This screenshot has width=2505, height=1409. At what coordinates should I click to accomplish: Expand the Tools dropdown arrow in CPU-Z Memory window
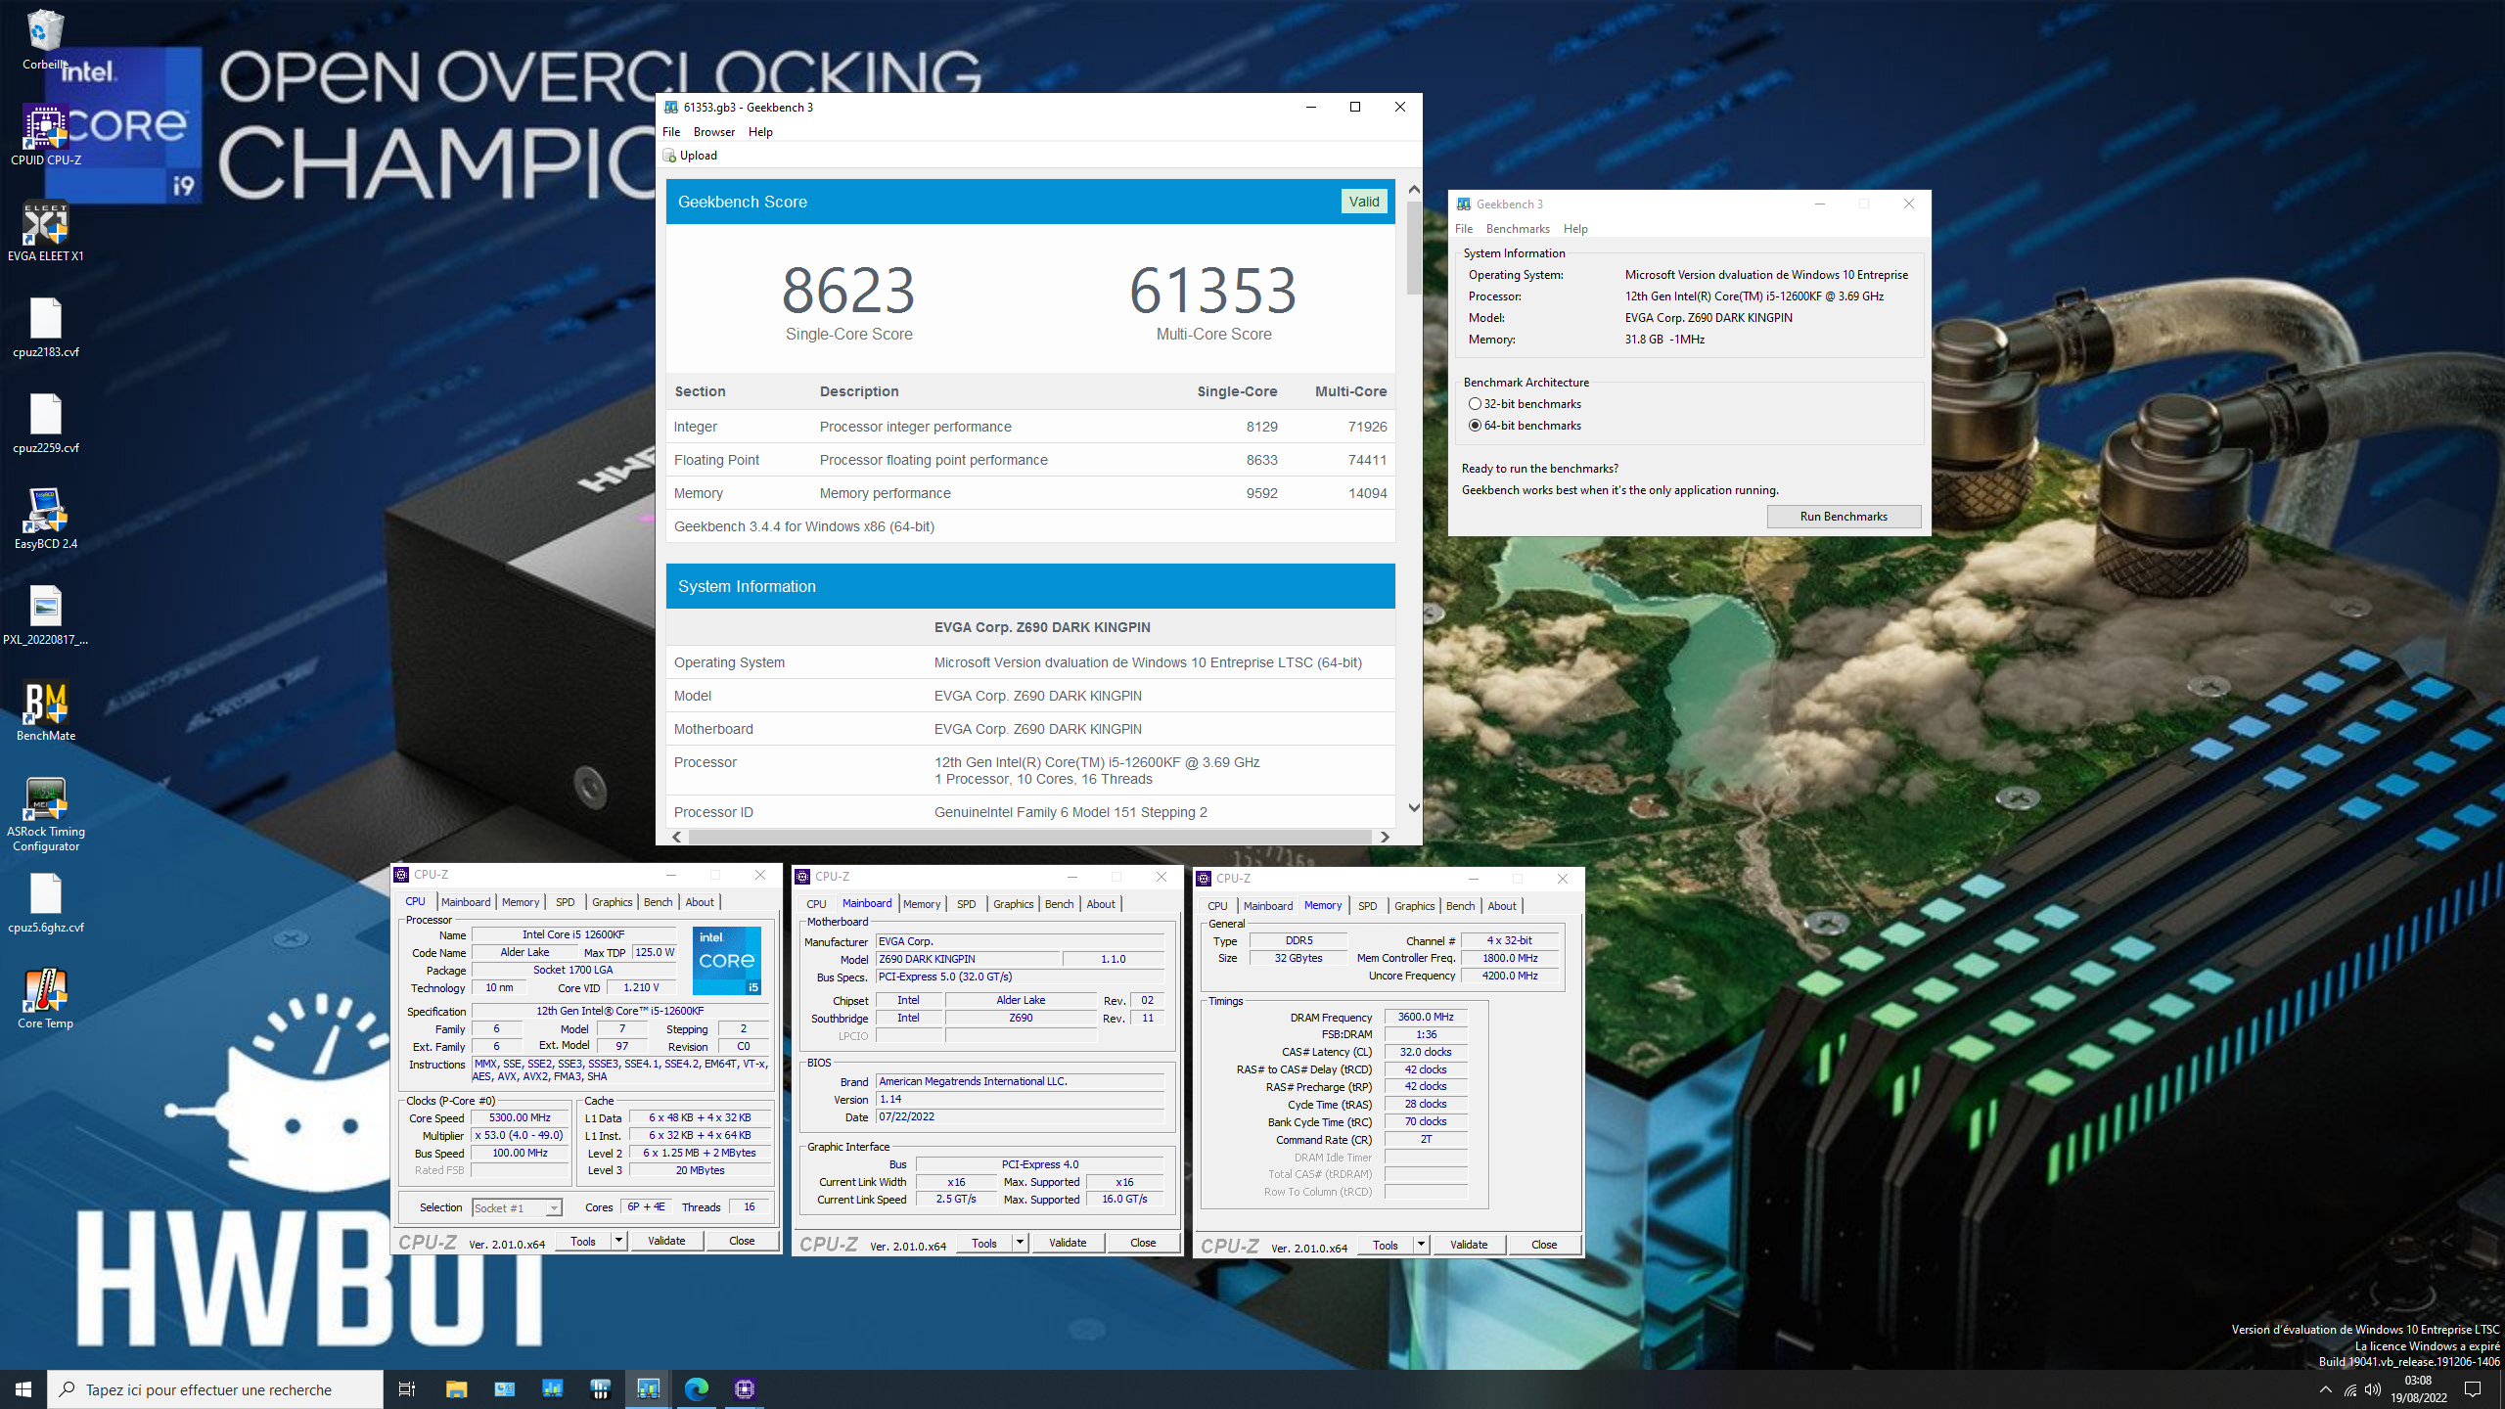click(1421, 1245)
